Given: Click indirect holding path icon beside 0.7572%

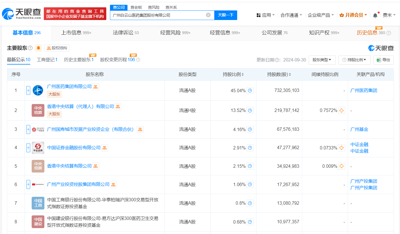Looking at the screenshot, I should [341, 111].
